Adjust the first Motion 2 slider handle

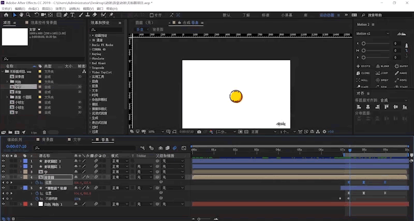pos(364,44)
